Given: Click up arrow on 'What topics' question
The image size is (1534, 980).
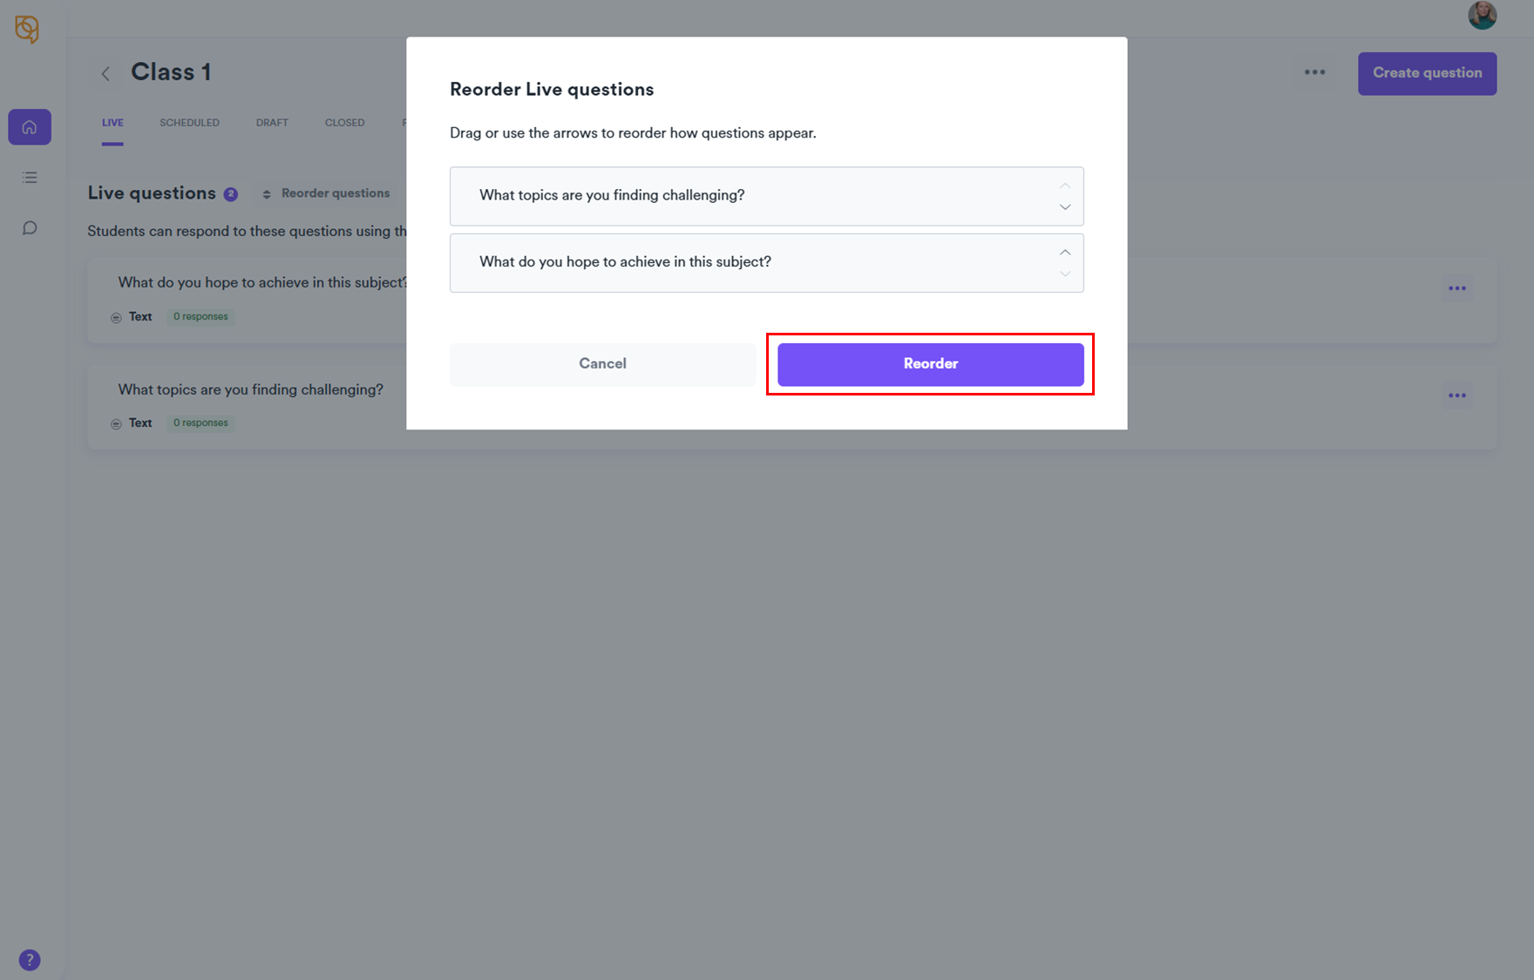Looking at the screenshot, I should click(1064, 186).
